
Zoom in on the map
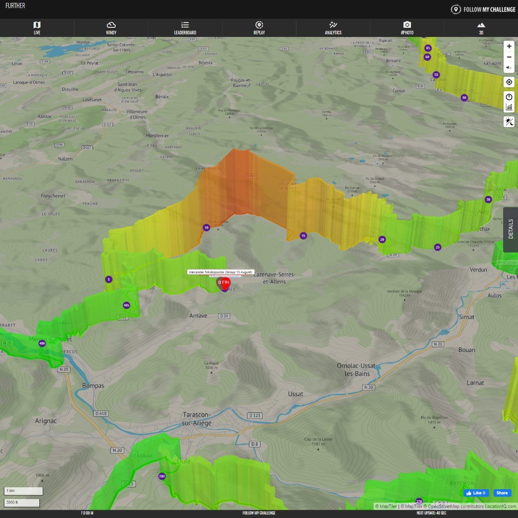coord(509,47)
